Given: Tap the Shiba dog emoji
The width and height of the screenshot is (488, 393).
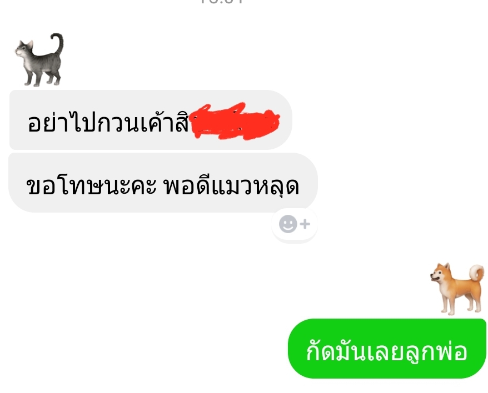Looking at the screenshot, I should click(457, 289).
